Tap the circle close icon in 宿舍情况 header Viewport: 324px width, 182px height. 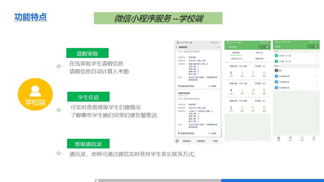(x=267, y=47)
